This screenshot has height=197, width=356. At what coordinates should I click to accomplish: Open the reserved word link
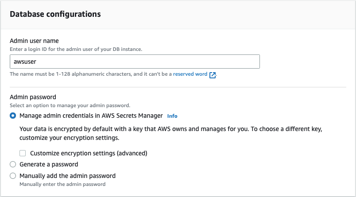coord(190,74)
